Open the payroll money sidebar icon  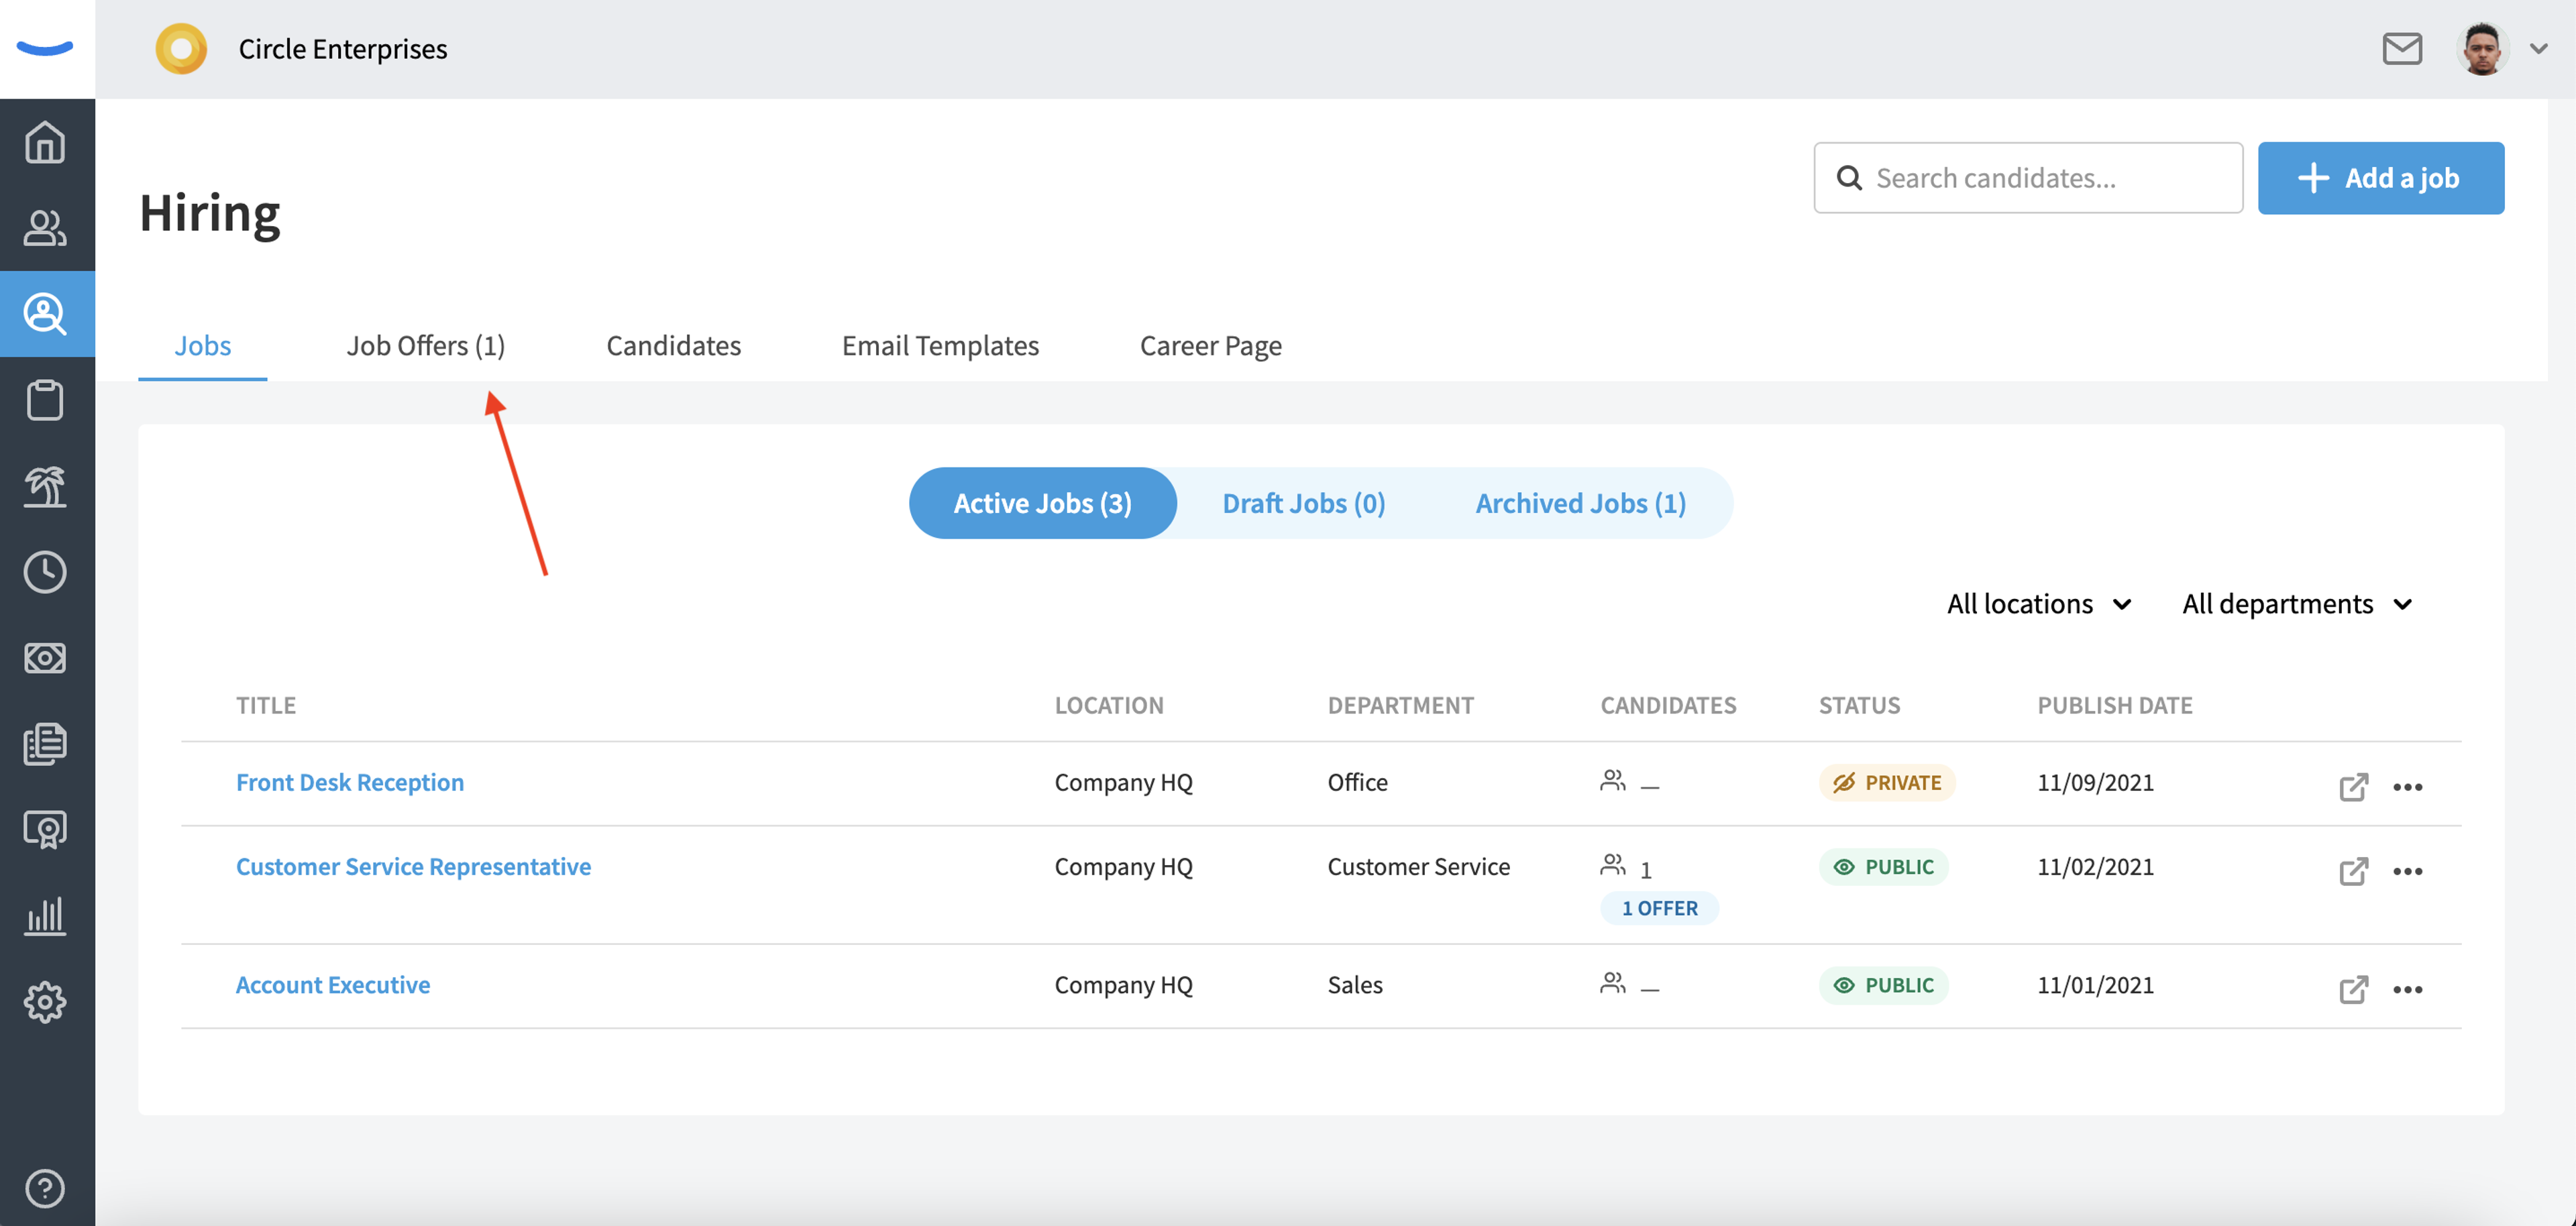click(x=45, y=658)
